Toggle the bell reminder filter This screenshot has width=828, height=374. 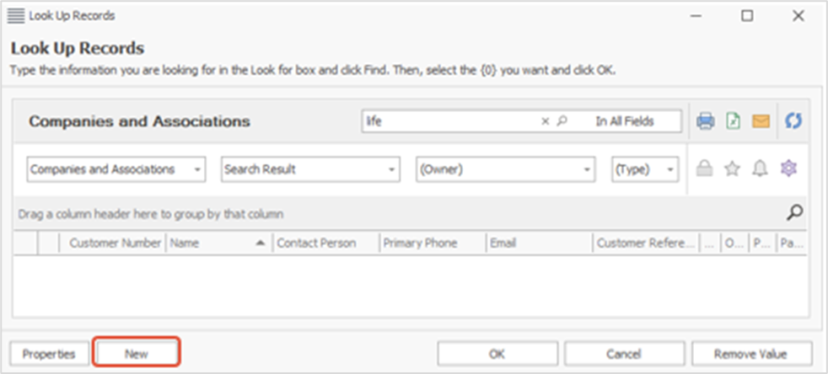(760, 169)
